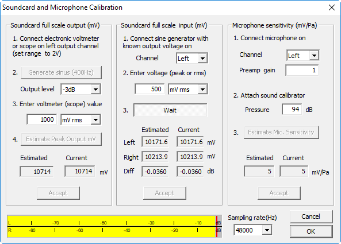Click the 'Output level' label

point(37,89)
